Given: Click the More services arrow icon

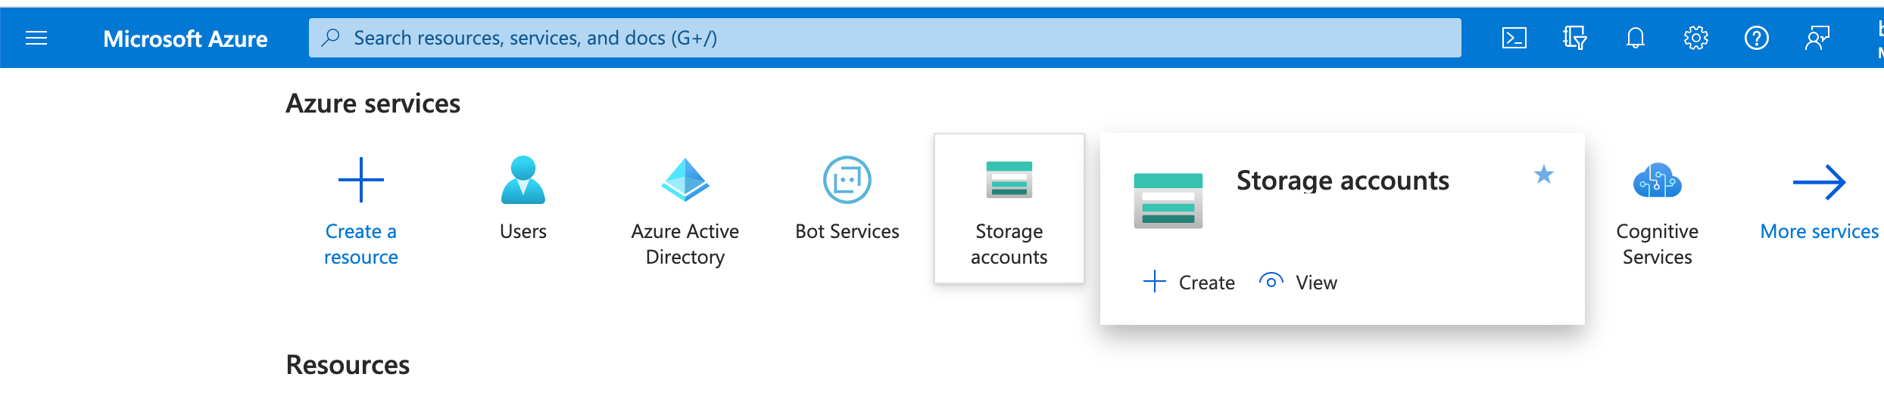Looking at the screenshot, I should pos(1820,182).
